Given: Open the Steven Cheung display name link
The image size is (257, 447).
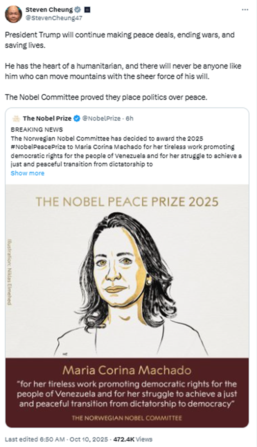Looking at the screenshot, I should [x=49, y=10].
